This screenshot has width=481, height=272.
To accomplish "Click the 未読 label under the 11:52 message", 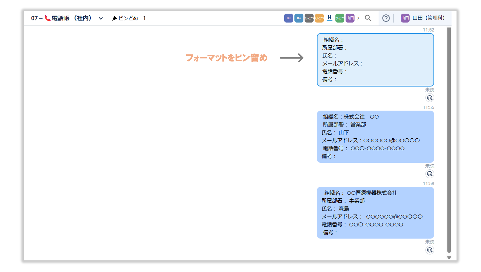I will 429,90.
